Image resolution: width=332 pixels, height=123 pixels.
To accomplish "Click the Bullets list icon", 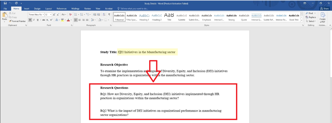I will coord(76,15).
